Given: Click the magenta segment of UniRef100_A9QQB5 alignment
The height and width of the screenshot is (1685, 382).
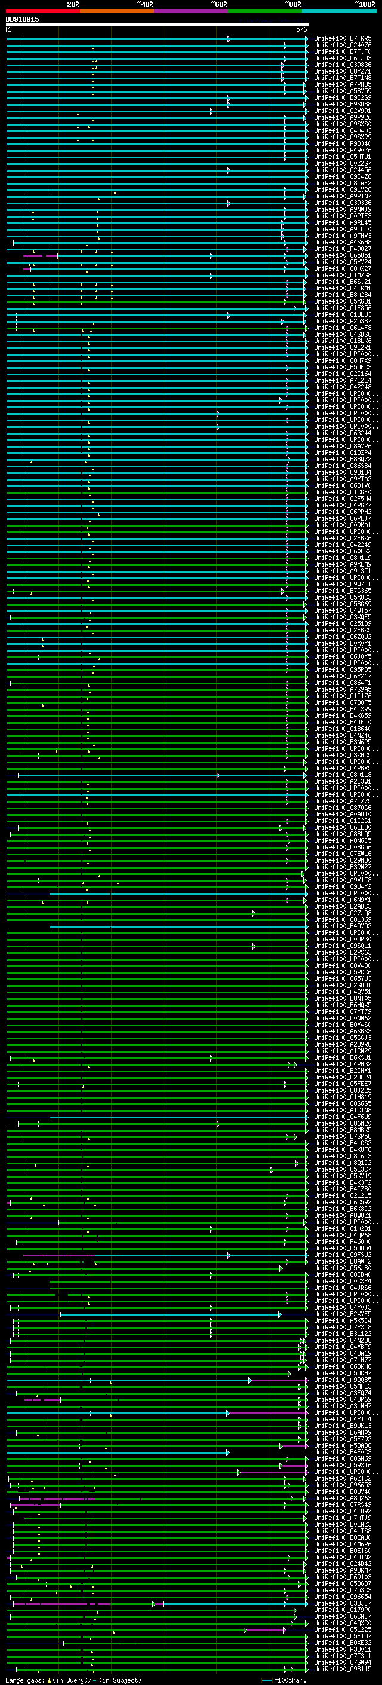Looking at the screenshot, I should 278,1380.
